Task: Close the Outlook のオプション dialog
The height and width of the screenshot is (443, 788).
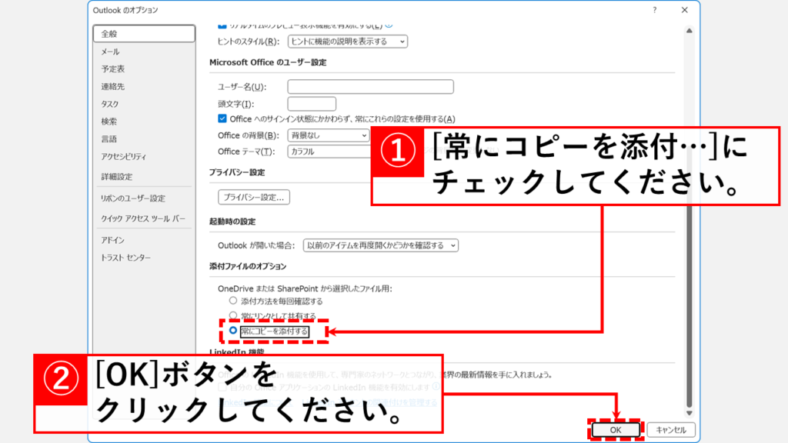Action: (x=684, y=10)
